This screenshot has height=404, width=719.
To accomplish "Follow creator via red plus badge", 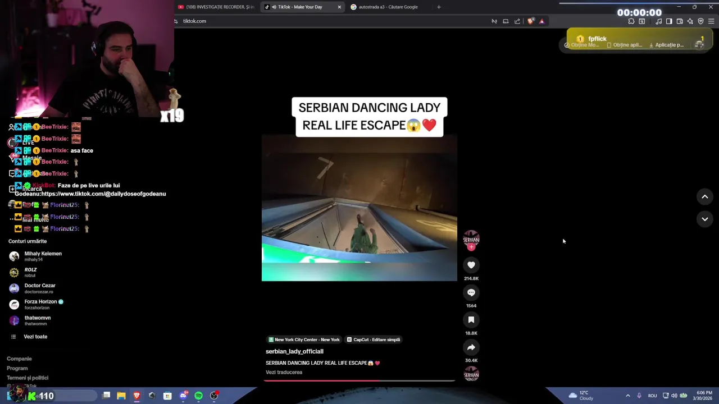I will 471,247.
